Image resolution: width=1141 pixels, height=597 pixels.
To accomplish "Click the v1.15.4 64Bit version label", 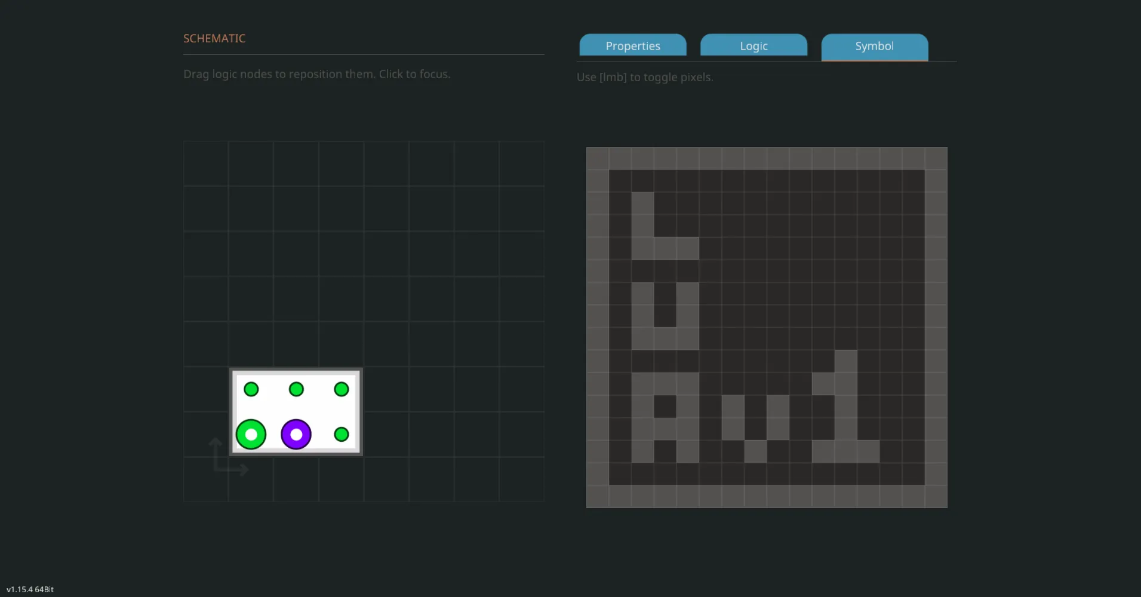I will tap(30, 589).
